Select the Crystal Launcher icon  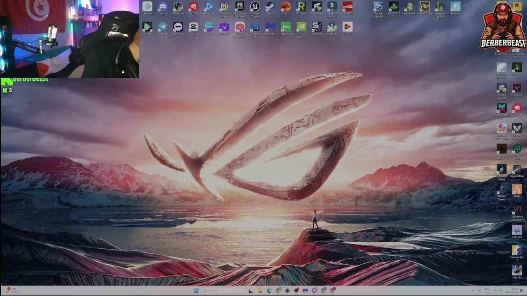(x=517, y=152)
